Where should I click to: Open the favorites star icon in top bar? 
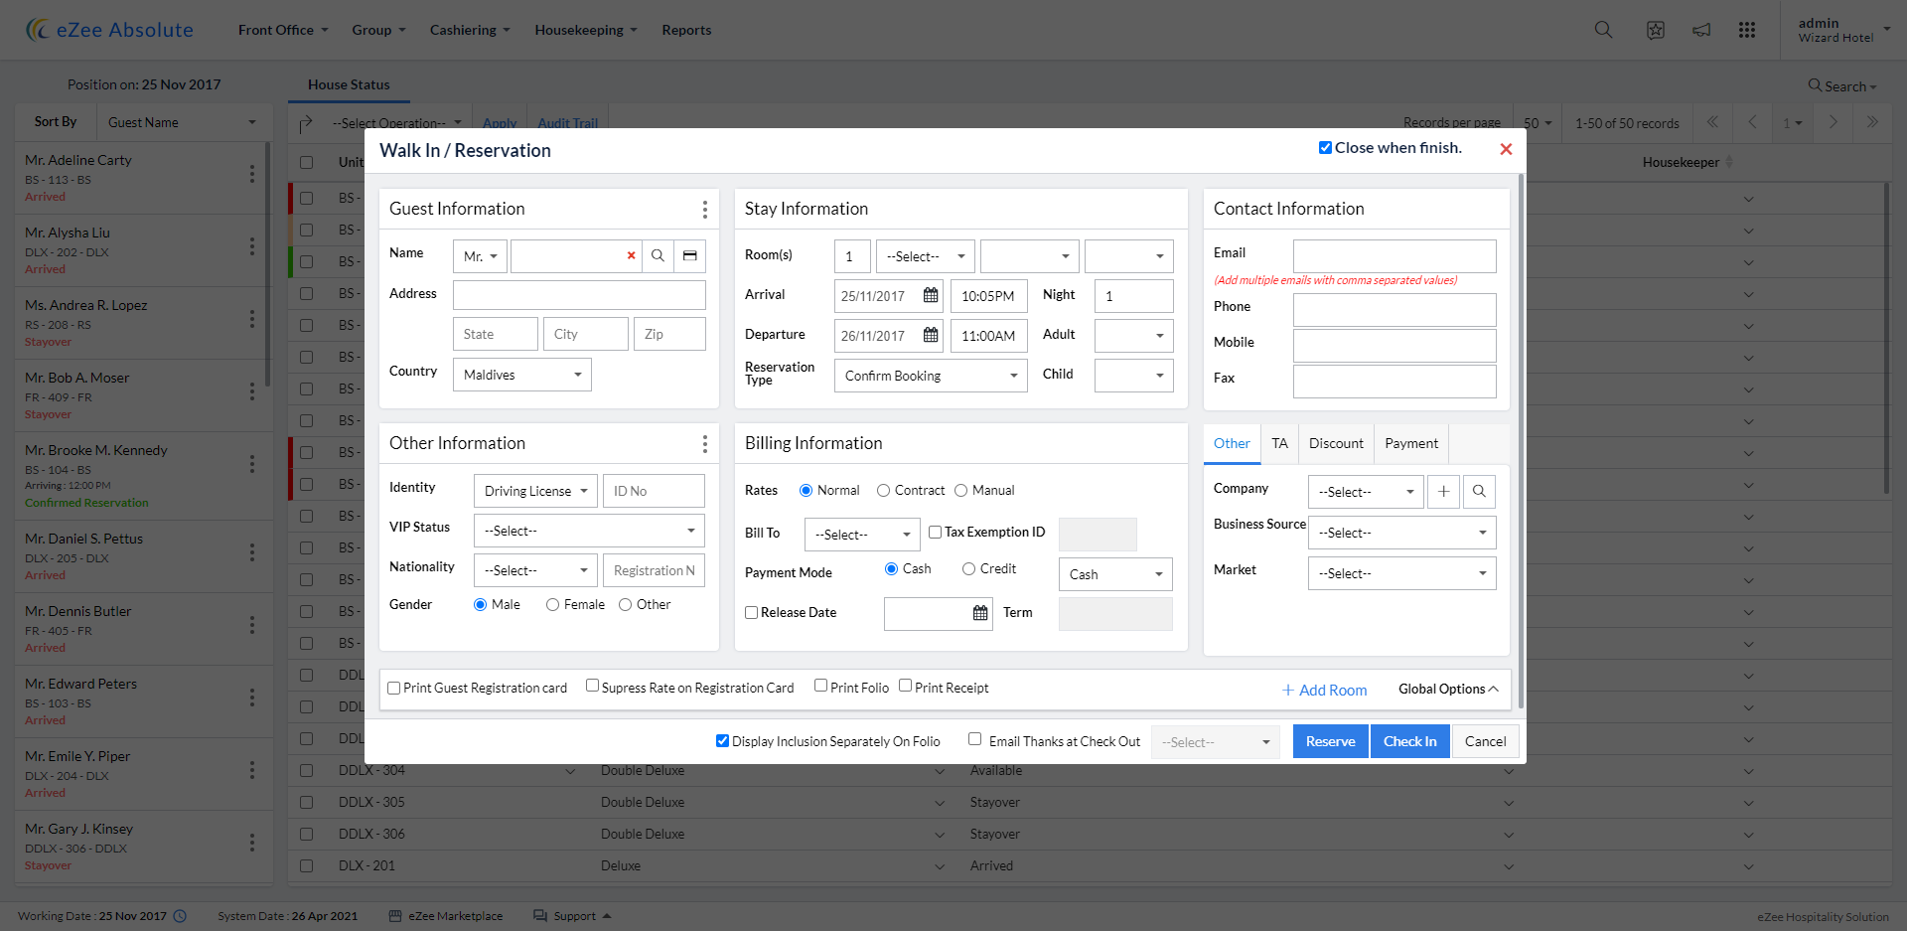coord(1656,30)
